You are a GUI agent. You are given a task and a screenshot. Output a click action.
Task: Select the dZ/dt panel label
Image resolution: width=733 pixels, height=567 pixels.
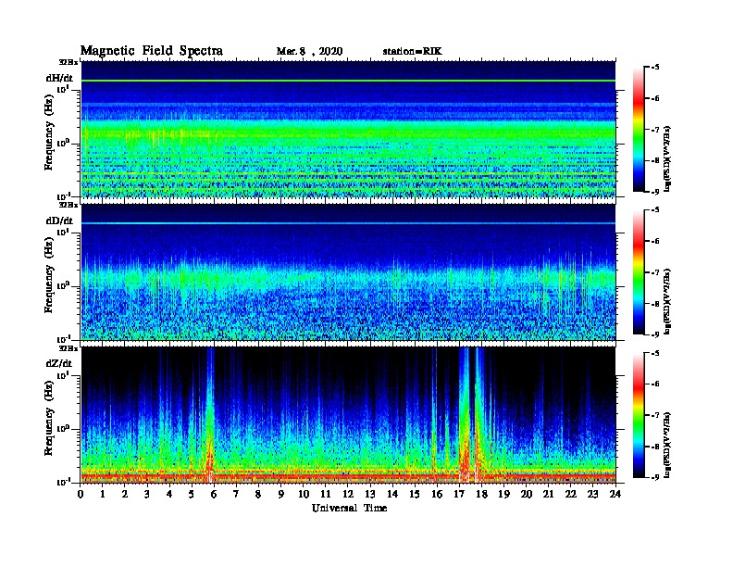(59, 363)
